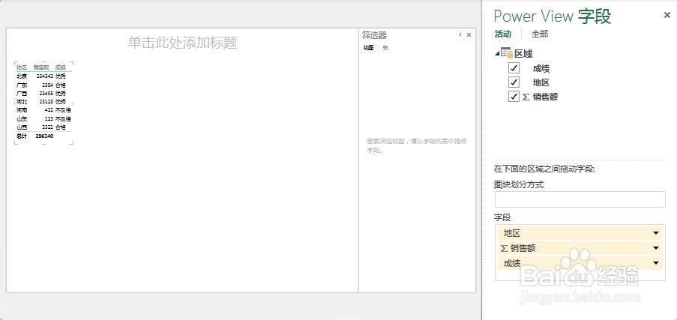This screenshot has height=320, width=677.
Task: Uncheck the 销售额 field checkbox
Action: coord(514,97)
